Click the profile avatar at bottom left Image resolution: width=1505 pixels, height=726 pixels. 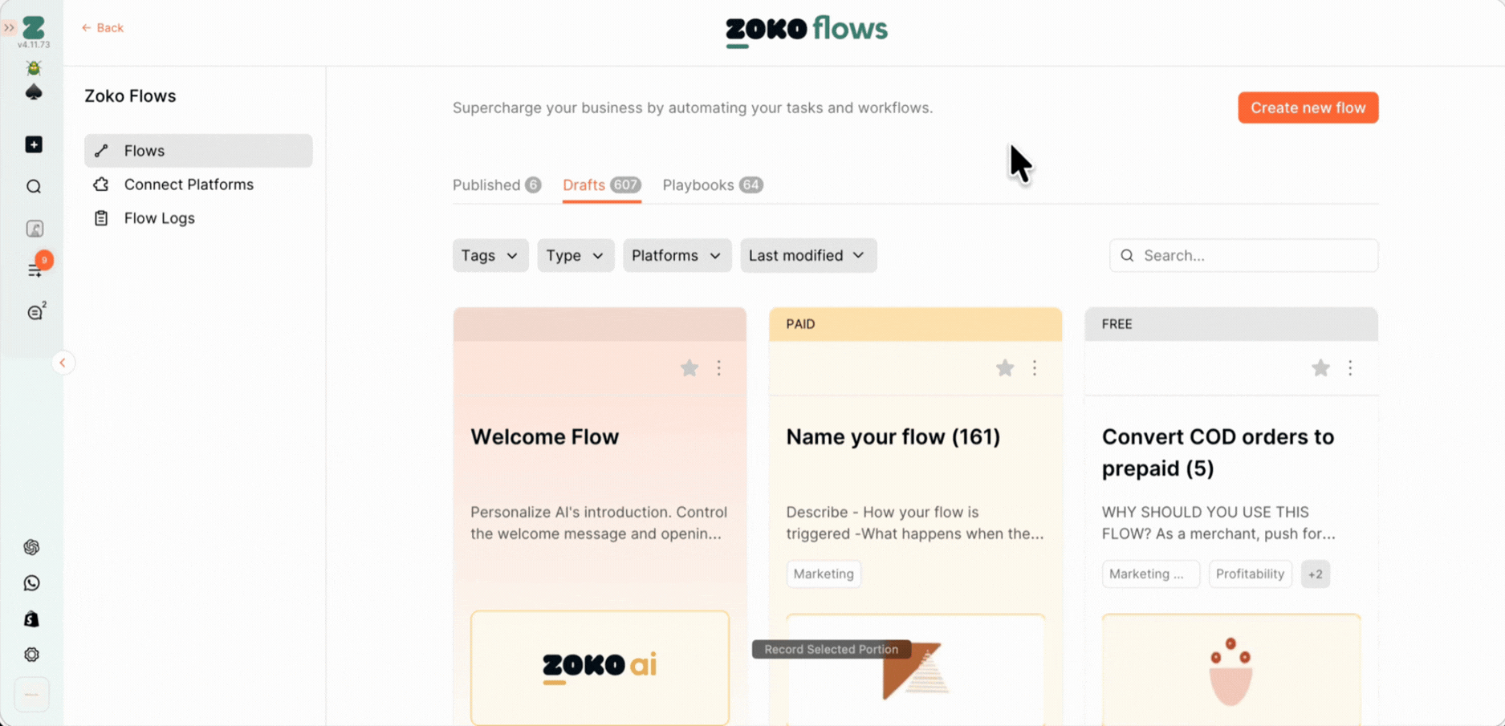point(32,695)
